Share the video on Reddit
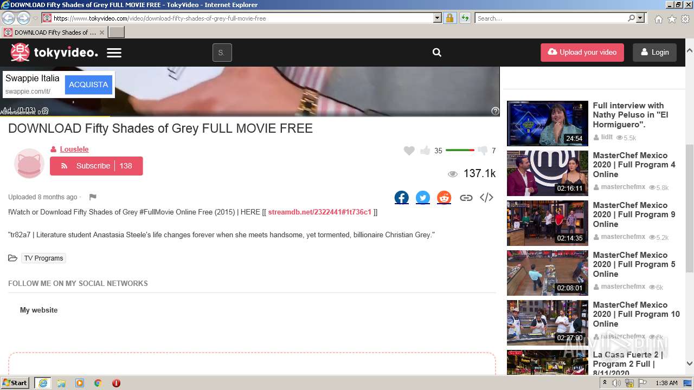Screen dimensions: 694x390 [x=444, y=198]
